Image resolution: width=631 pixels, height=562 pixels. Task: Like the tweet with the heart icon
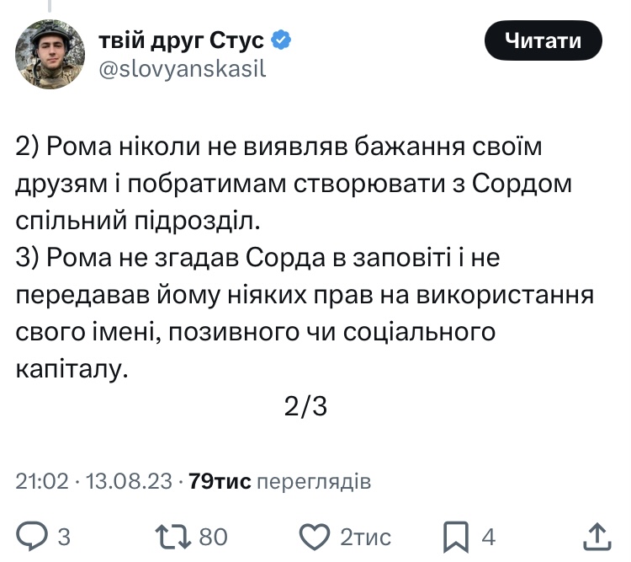(315, 535)
